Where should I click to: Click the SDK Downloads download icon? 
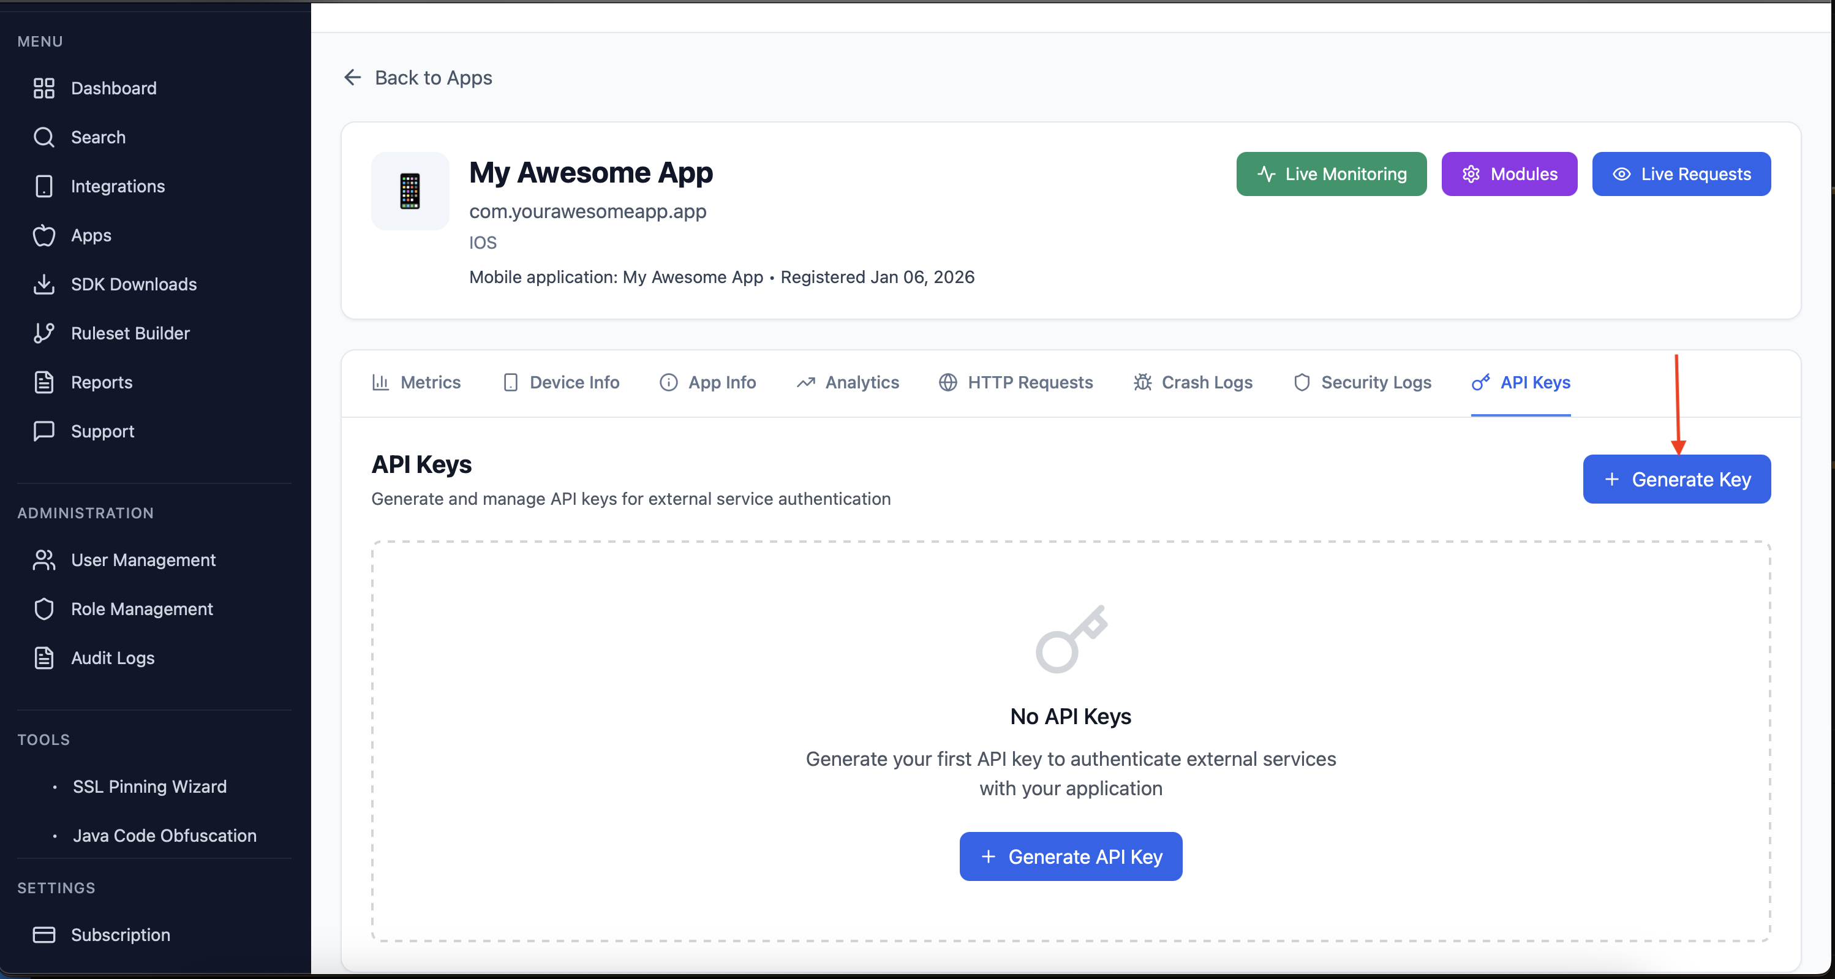point(44,284)
